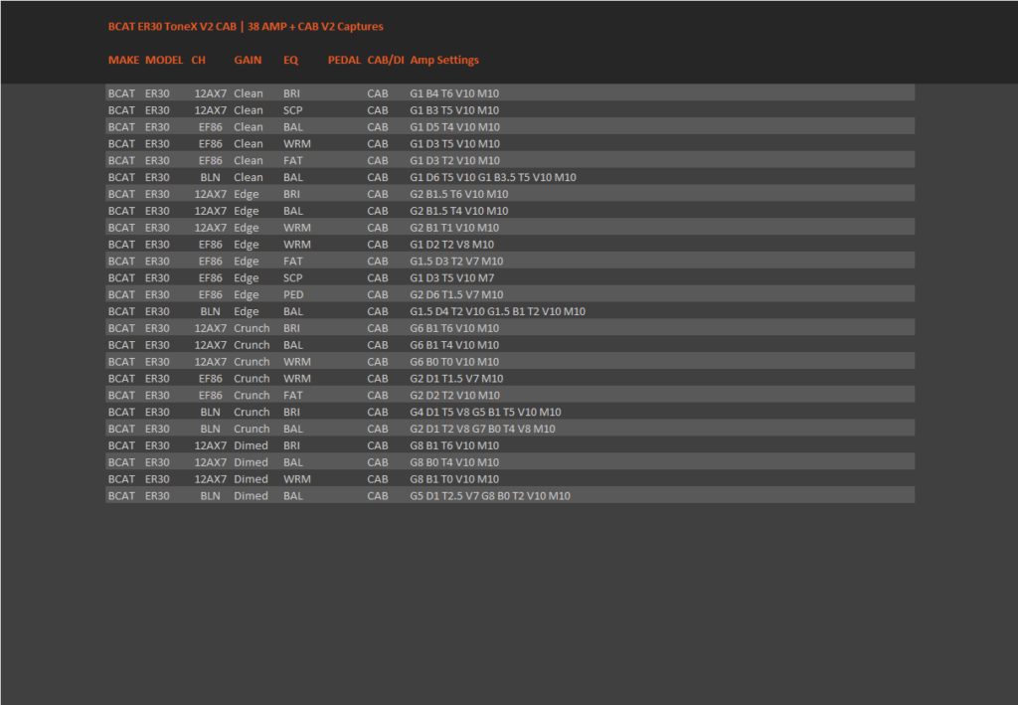The height and width of the screenshot is (705, 1018).
Task: Select settings 'G2 B1.5 T4 V10 M10'
Action: click(x=458, y=211)
